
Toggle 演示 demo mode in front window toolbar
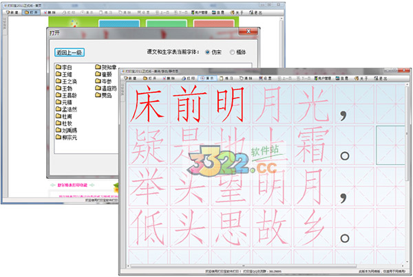click(x=208, y=78)
